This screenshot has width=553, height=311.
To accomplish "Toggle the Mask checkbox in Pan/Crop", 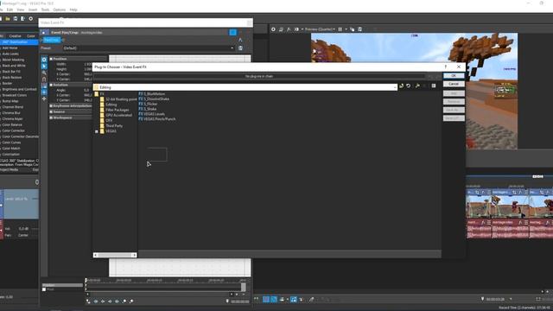I will tap(44, 289).
